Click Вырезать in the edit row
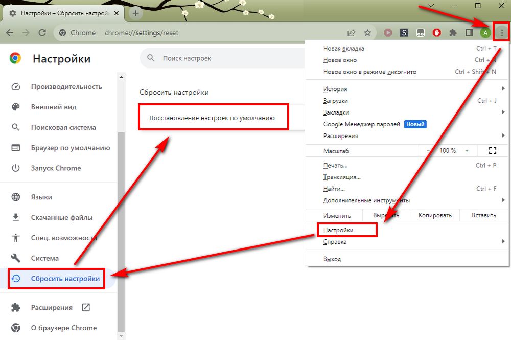Viewport: 511px width, 340px height. 386,215
